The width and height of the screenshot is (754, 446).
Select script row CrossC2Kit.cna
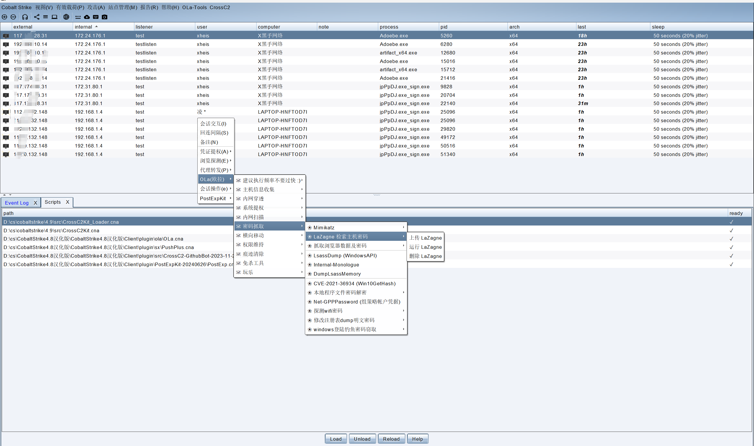pos(377,231)
